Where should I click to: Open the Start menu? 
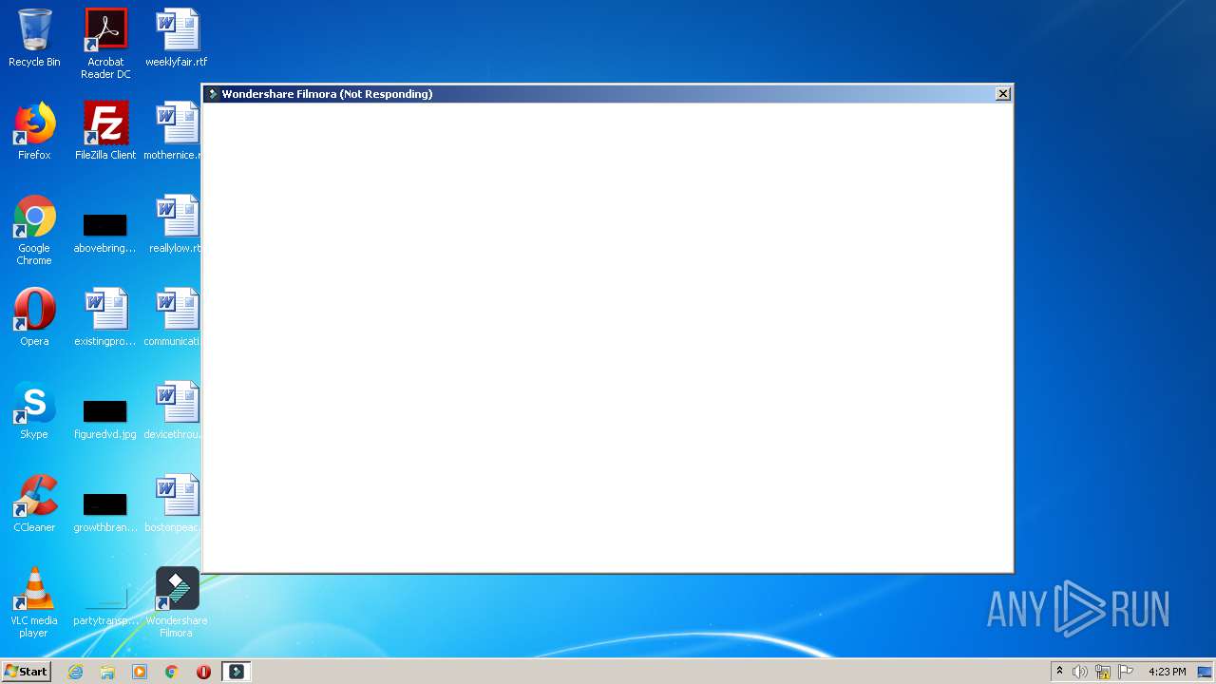click(27, 672)
